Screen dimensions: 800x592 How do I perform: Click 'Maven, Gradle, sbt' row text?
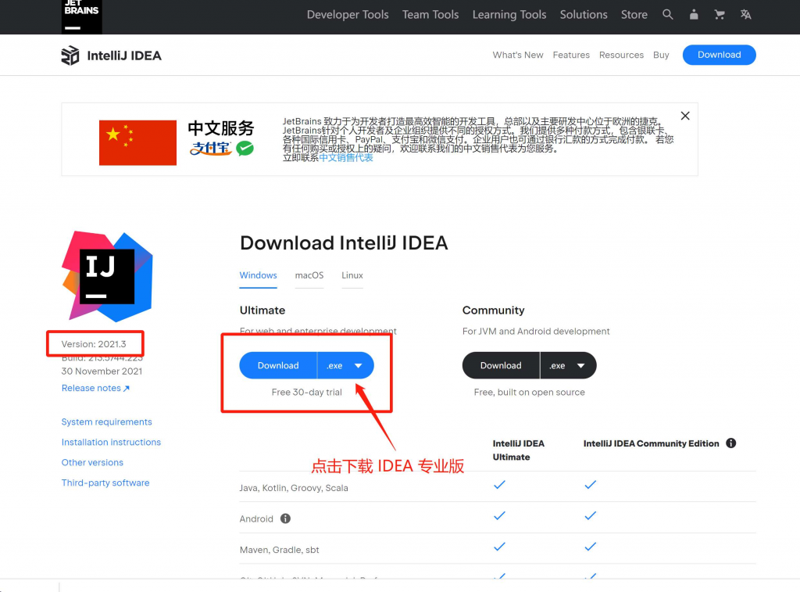(279, 550)
